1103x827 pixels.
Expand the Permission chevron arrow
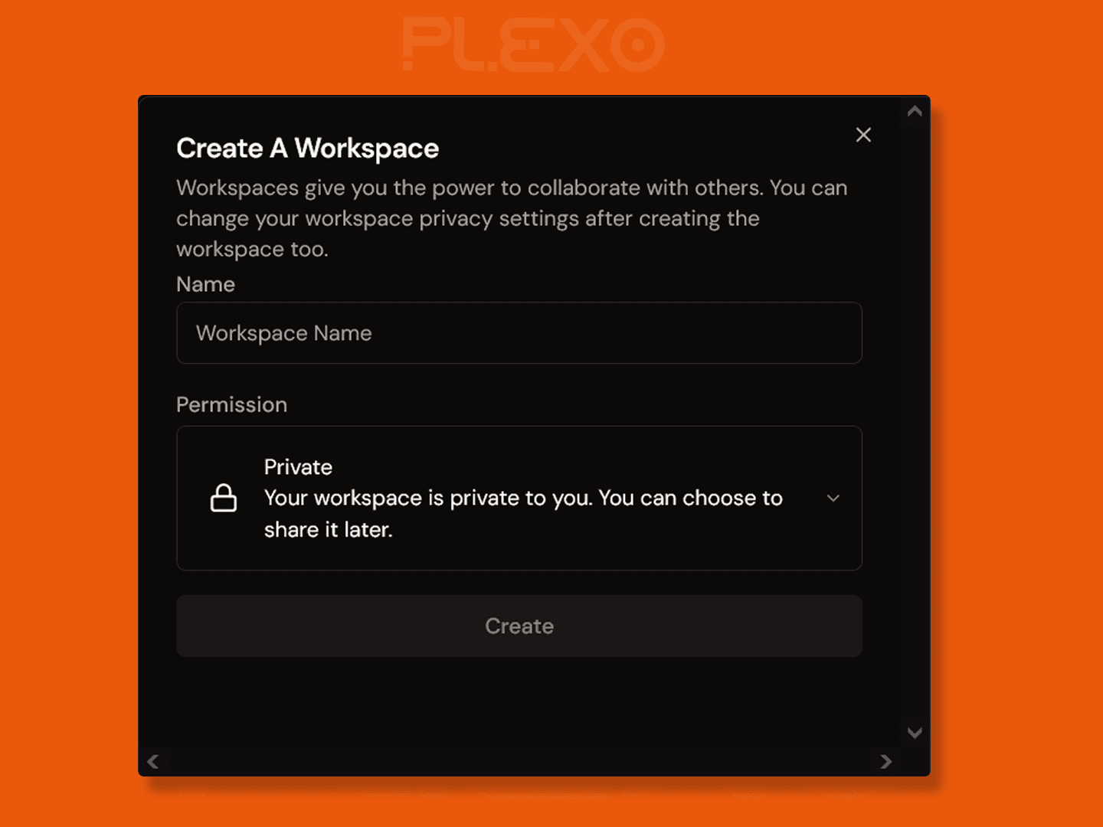833,498
